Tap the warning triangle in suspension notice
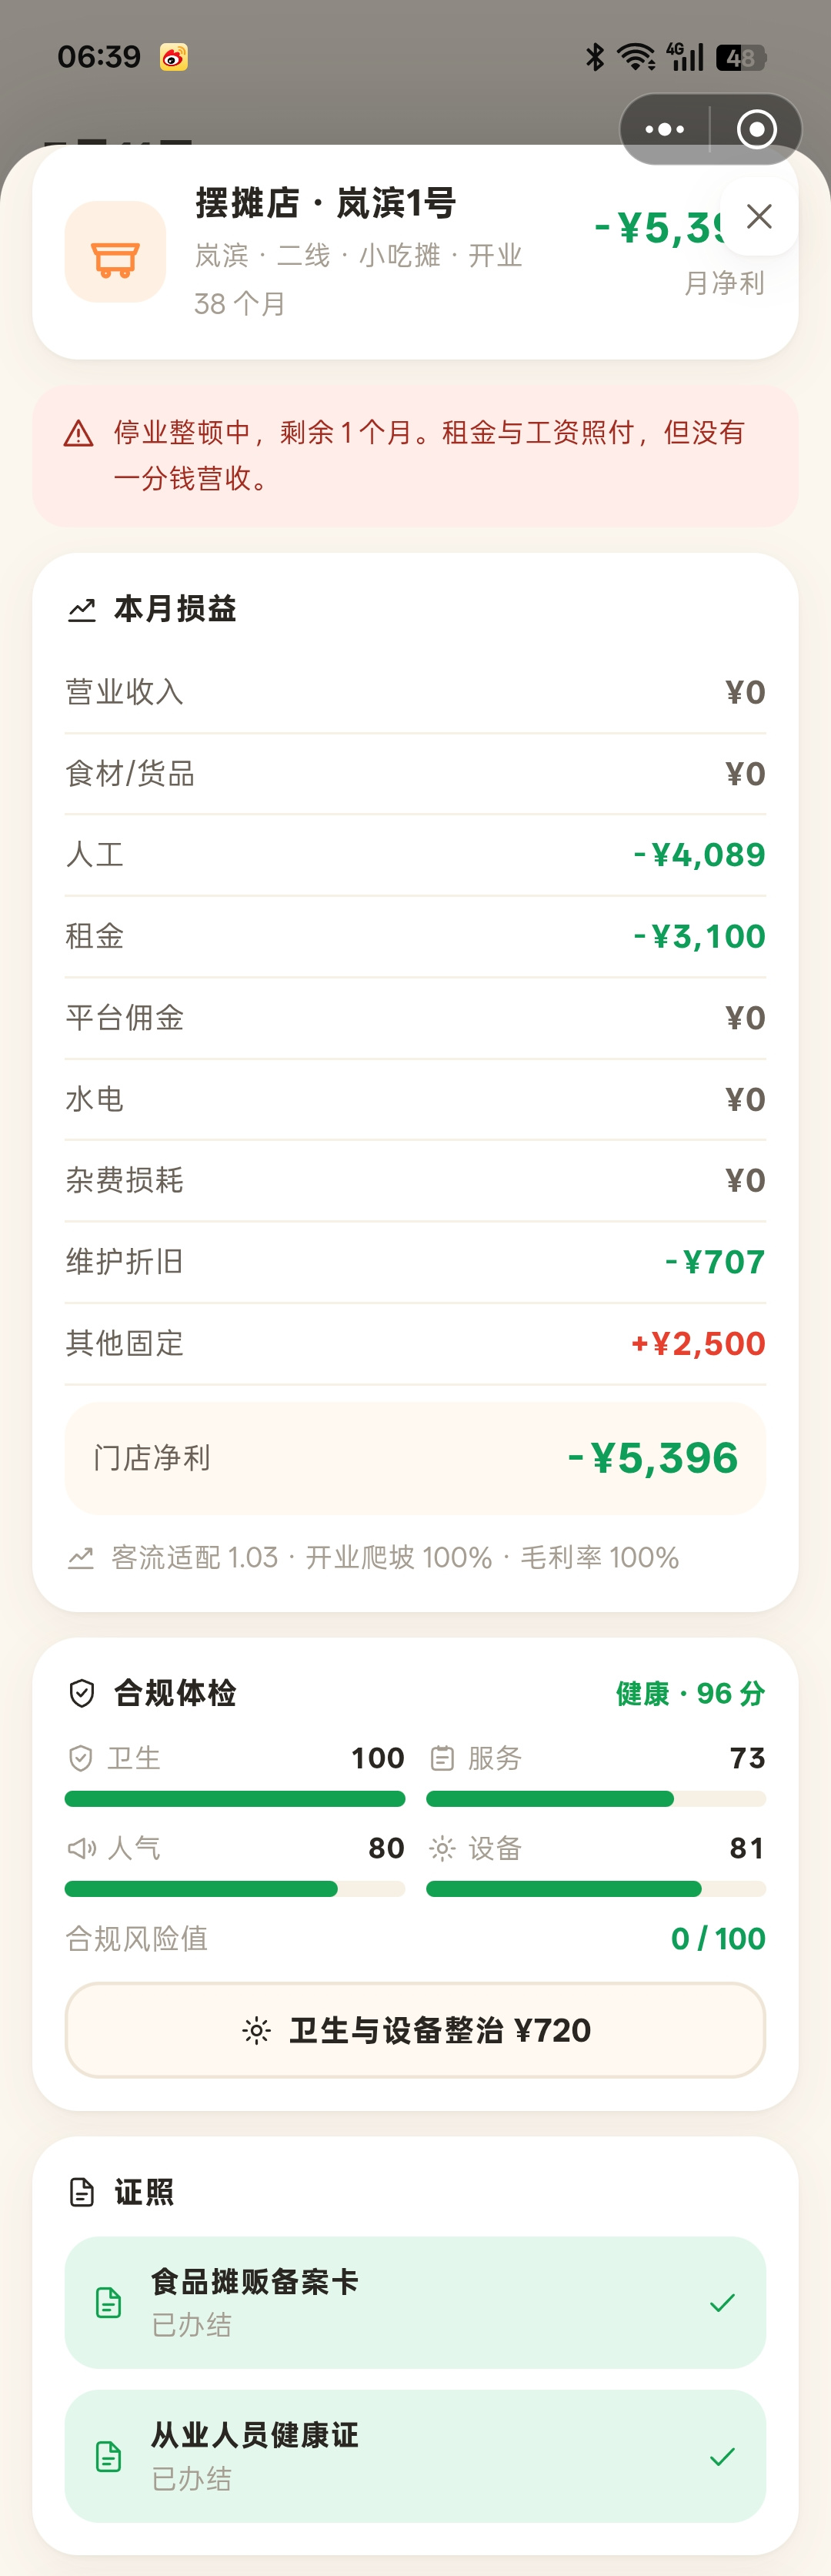Image resolution: width=831 pixels, height=2576 pixels. pyautogui.click(x=78, y=434)
